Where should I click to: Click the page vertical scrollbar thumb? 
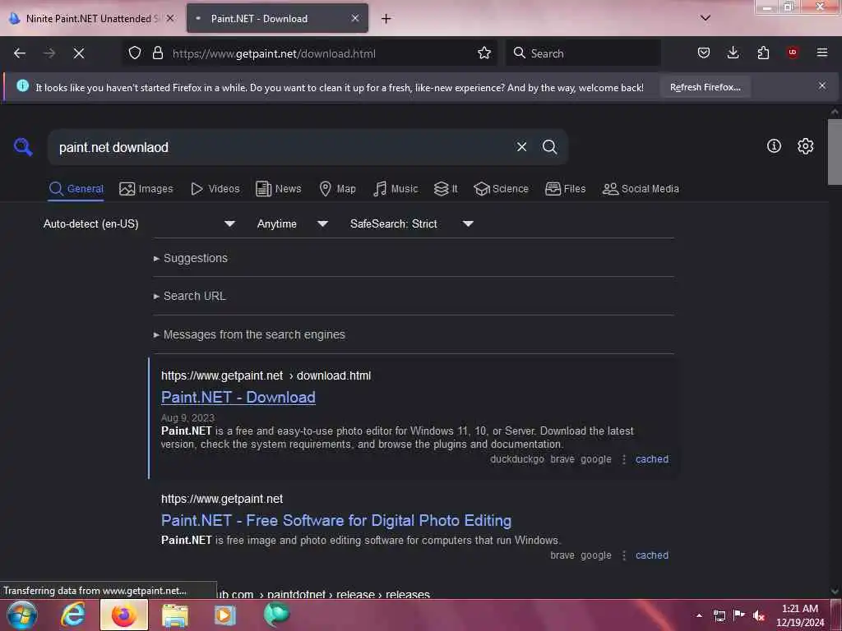tap(835, 151)
